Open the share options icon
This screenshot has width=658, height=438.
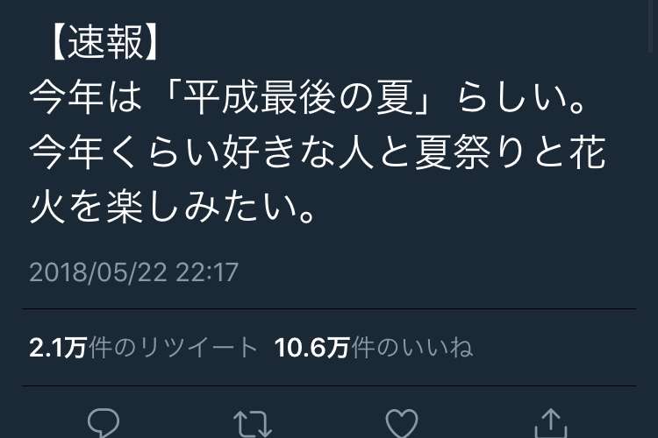coord(551,423)
